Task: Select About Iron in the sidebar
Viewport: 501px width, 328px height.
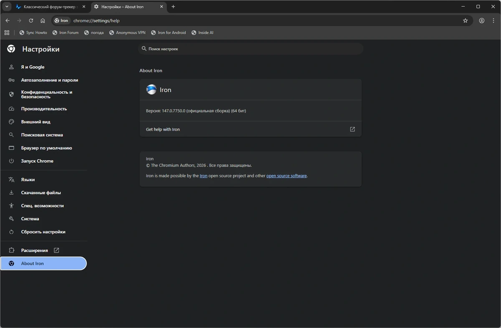Action: pyautogui.click(x=43, y=263)
